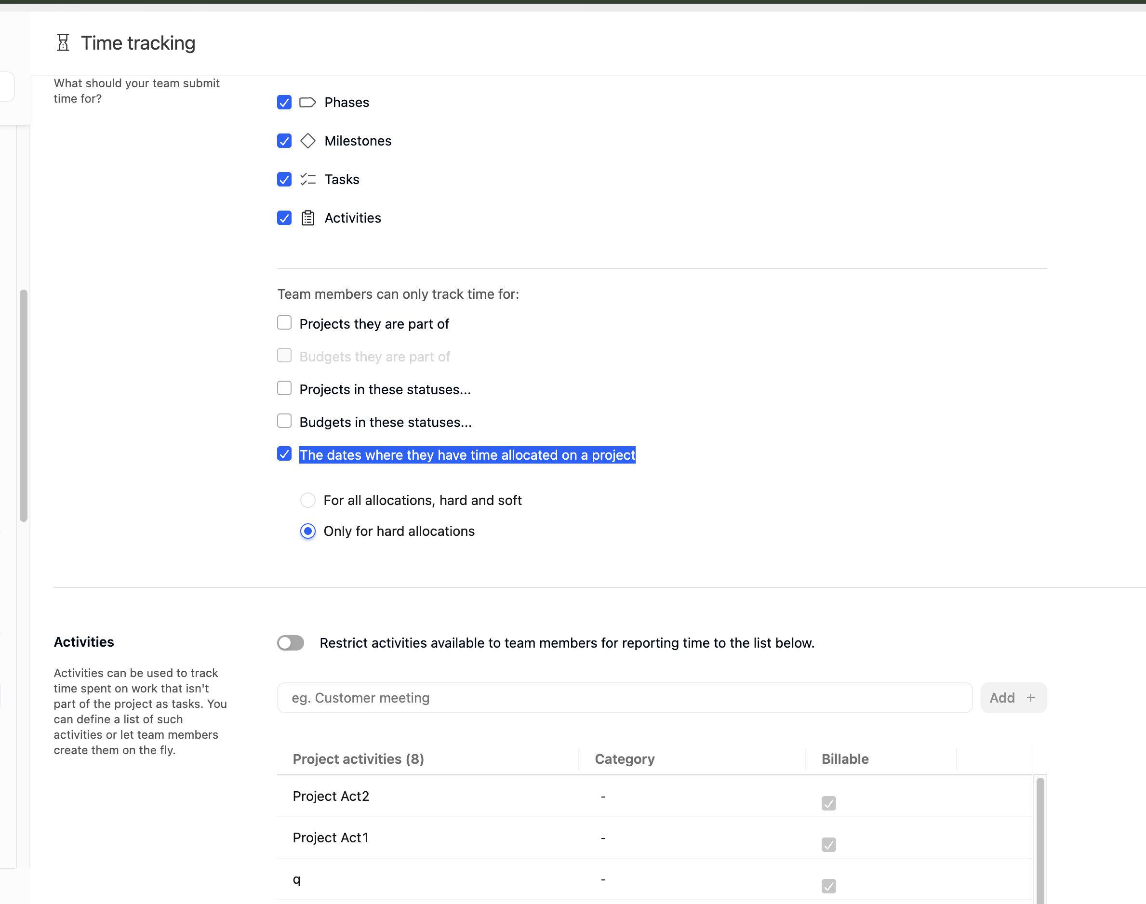
Task: Click the Phases label text
Action: (x=346, y=102)
